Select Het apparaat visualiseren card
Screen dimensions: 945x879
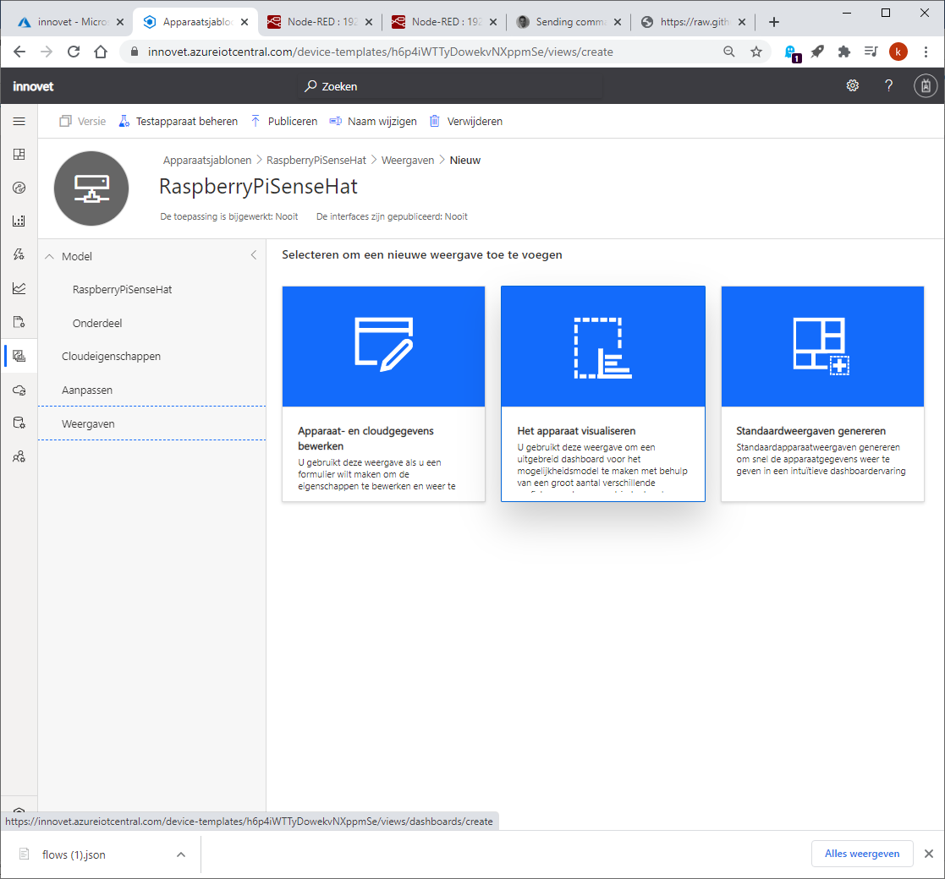point(603,394)
